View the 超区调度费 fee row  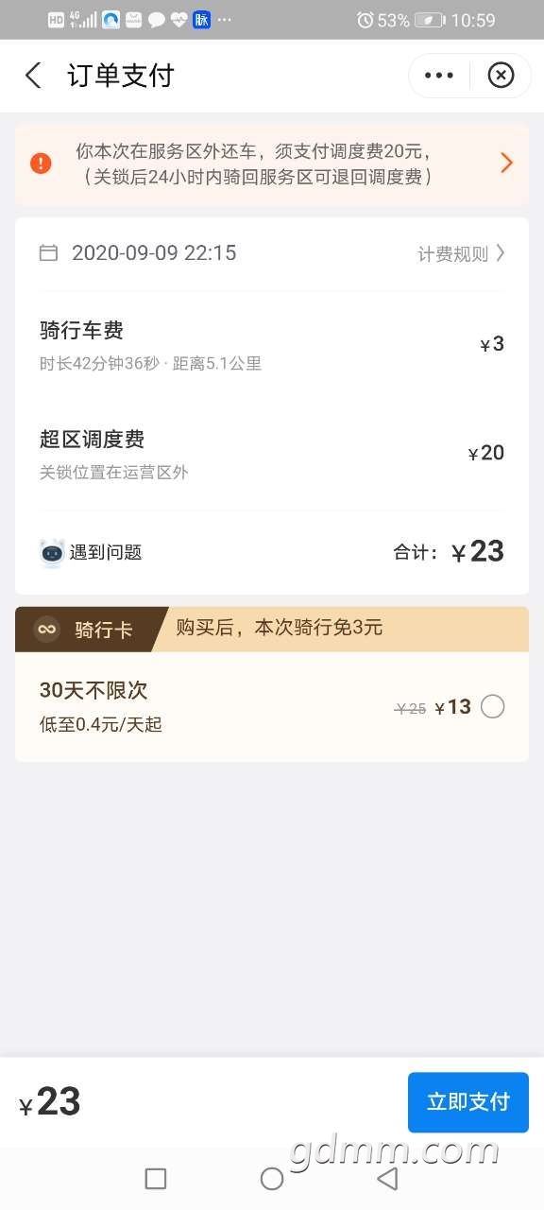pyautogui.click(x=272, y=454)
